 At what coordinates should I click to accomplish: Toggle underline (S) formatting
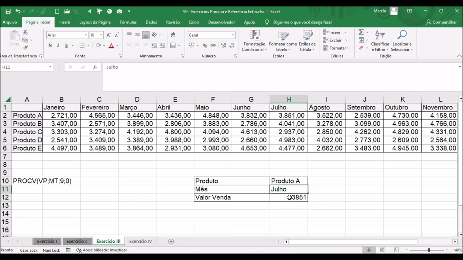(66, 45)
